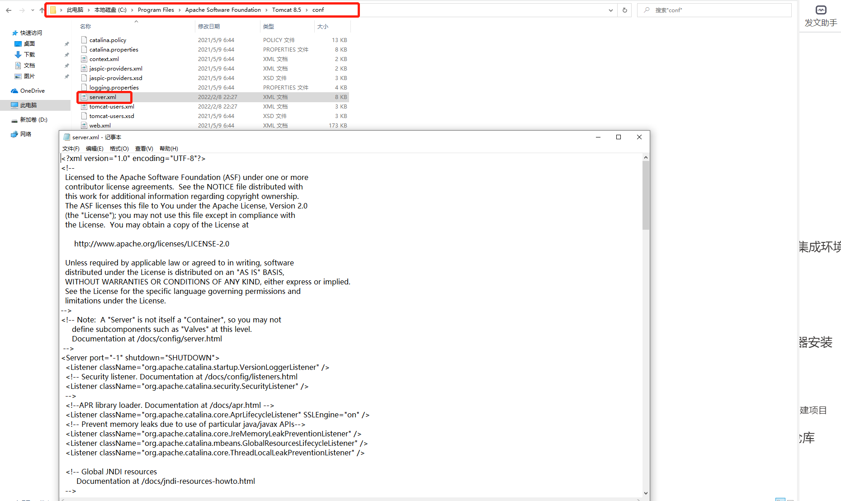Viewport: 841px width, 501px height.
Task: Click the context.xml file icon
Action: 84,59
